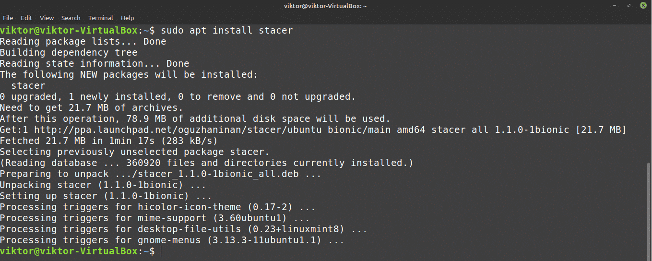
Task: Click the terminal scrollbar thumb
Action: coord(649,211)
